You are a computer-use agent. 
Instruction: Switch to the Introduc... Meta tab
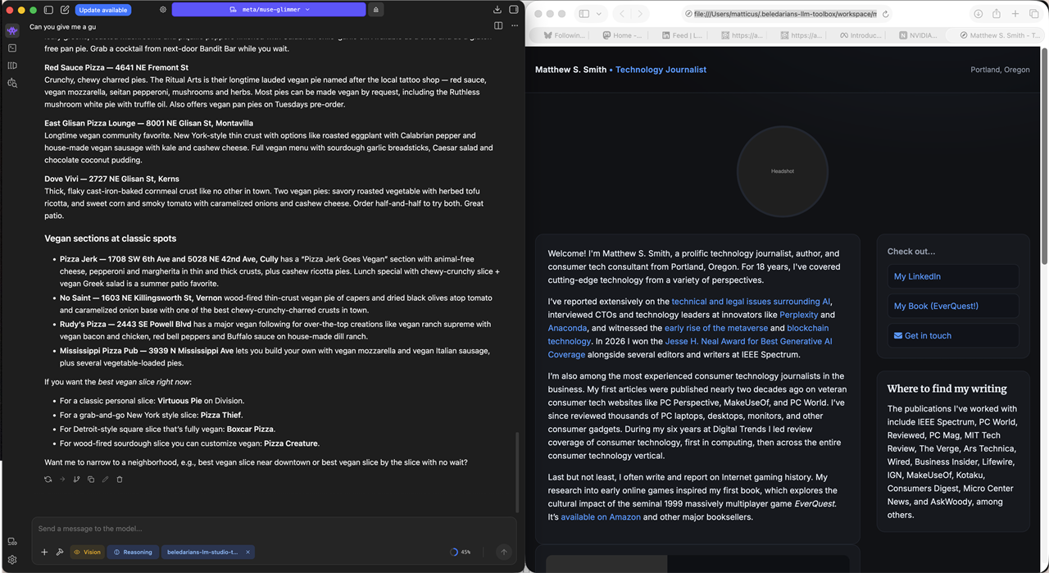(860, 35)
